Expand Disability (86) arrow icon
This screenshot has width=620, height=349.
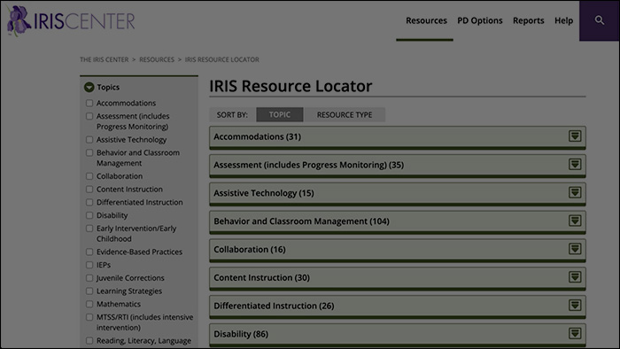(575, 333)
